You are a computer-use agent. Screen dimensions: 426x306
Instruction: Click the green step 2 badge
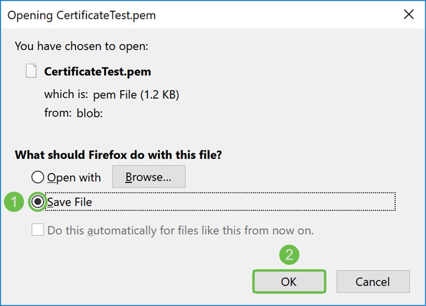click(x=289, y=255)
